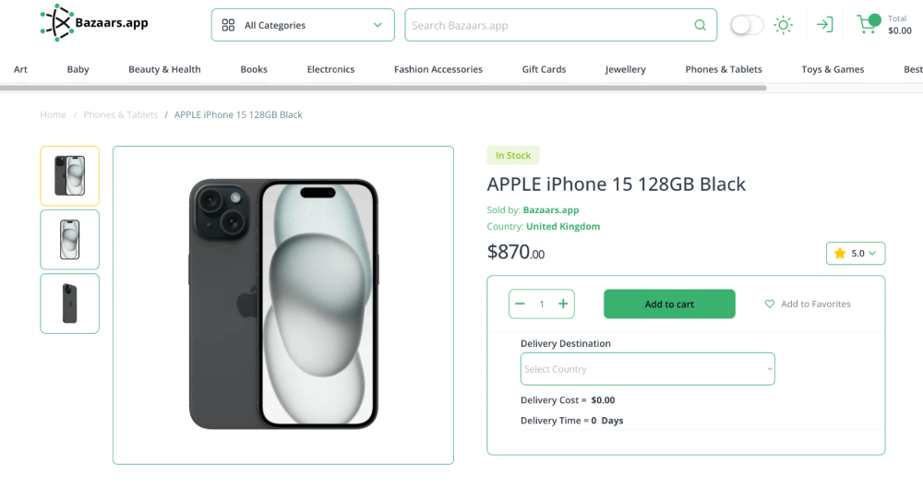Click the heart Add to Favorites icon

click(x=770, y=304)
